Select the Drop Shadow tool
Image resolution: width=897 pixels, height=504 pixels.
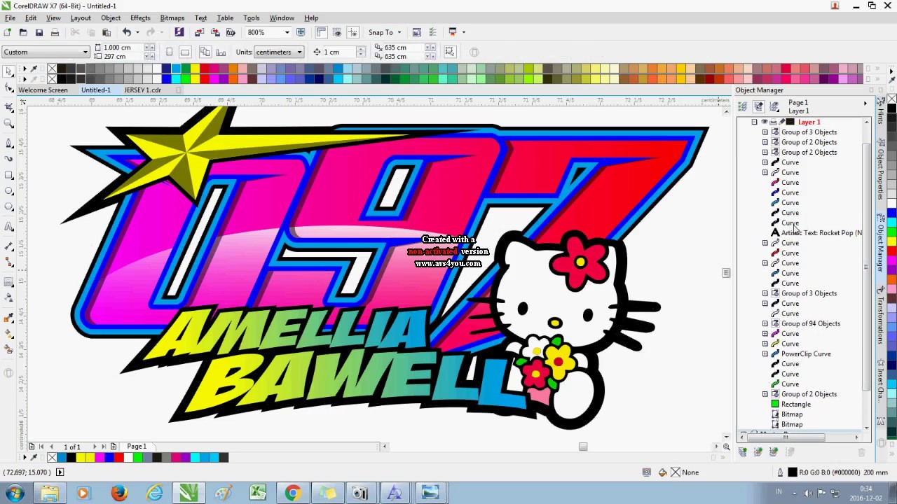pyautogui.click(x=8, y=282)
